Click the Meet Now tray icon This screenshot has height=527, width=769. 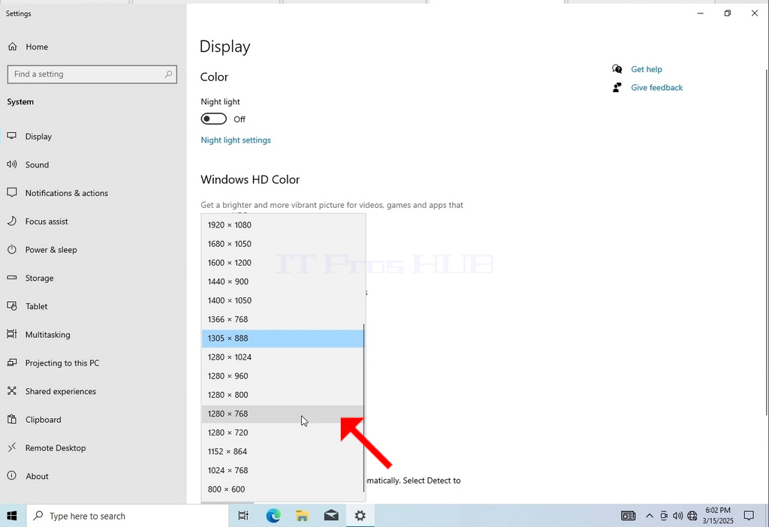tap(664, 516)
